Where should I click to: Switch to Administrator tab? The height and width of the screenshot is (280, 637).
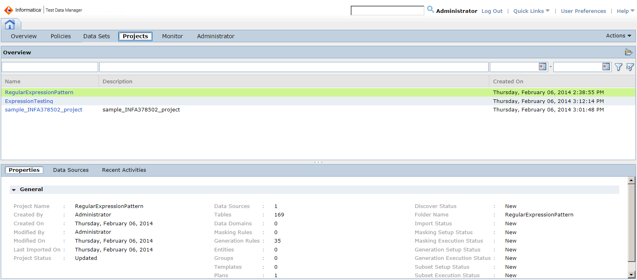(x=216, y=36)
